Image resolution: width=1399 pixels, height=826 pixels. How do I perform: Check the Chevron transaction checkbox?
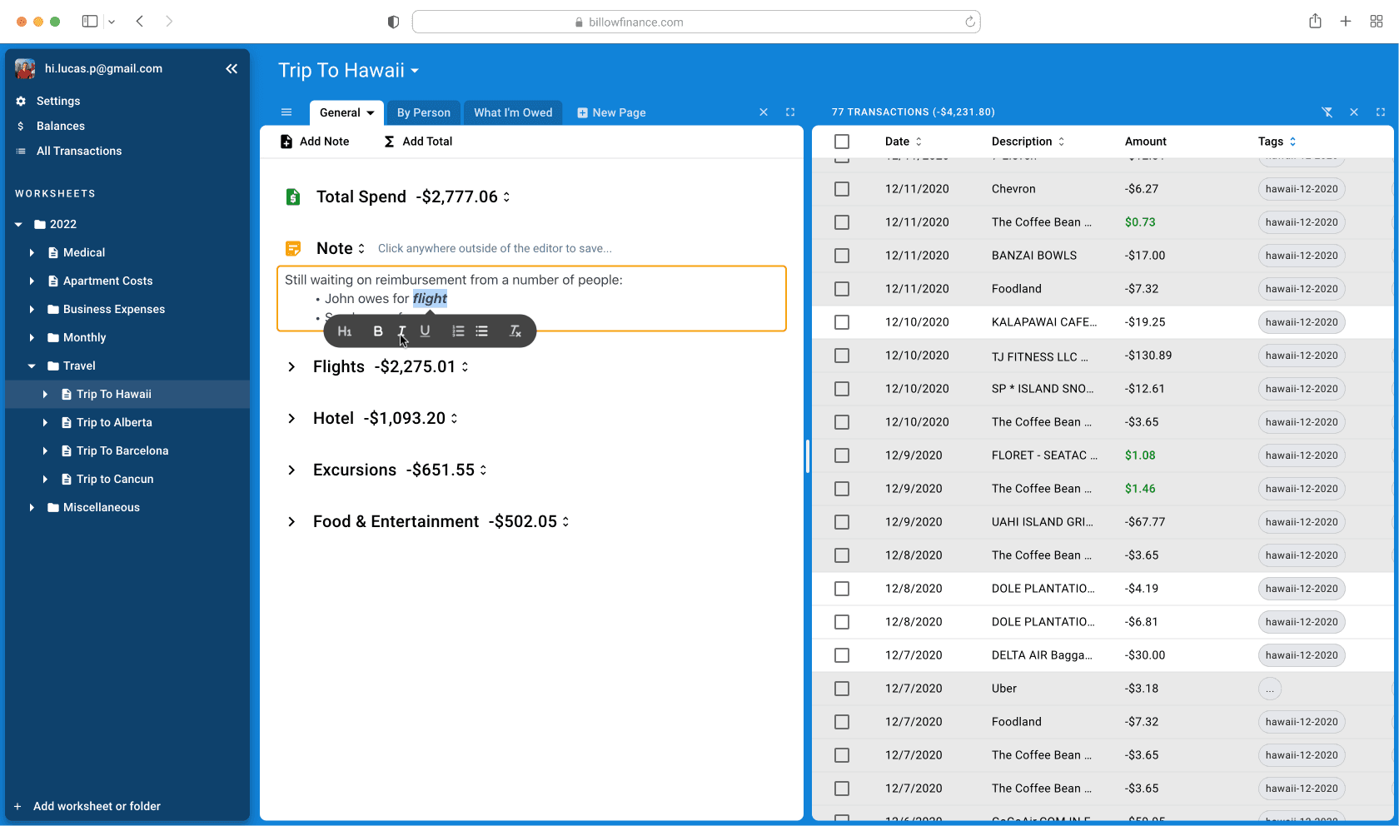(x=842, y=189)
